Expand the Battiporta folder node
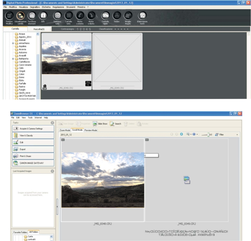The height and width of the screenshot is (241, 251). click(13, 59)
